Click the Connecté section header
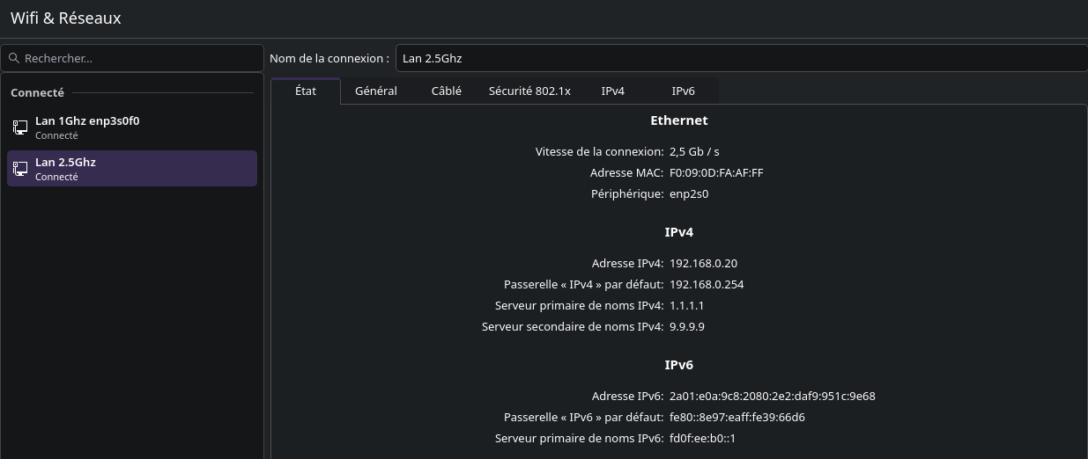The width and height of the screenshot is (1088, 459). [38, 93]
